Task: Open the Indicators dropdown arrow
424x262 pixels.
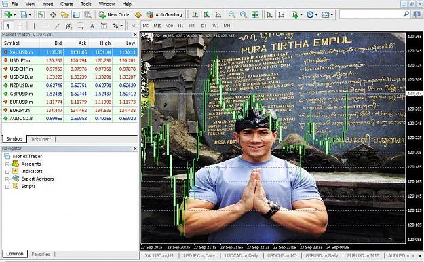Action: (301, 15)
